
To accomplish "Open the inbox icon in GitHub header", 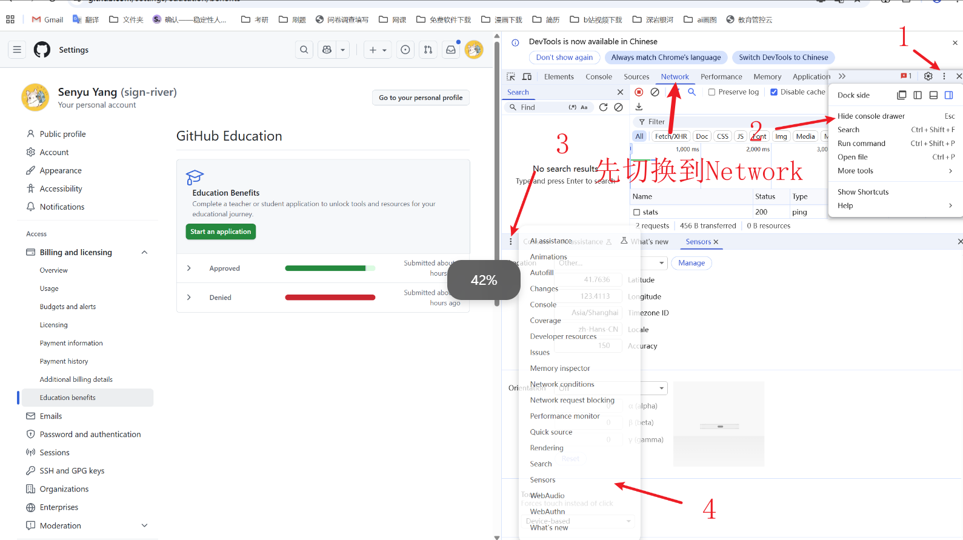I will (x=451, y=50).
